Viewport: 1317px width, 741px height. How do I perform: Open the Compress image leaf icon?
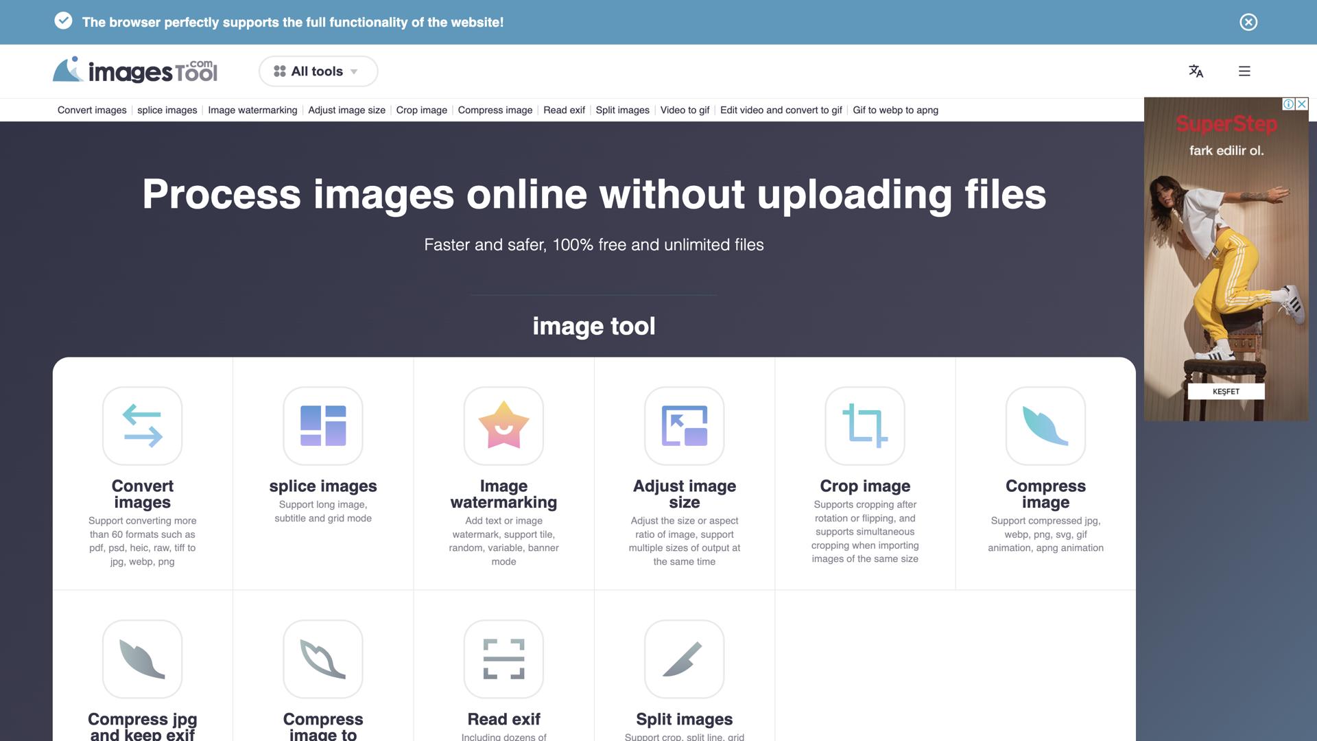click(x=1045, y=426)
